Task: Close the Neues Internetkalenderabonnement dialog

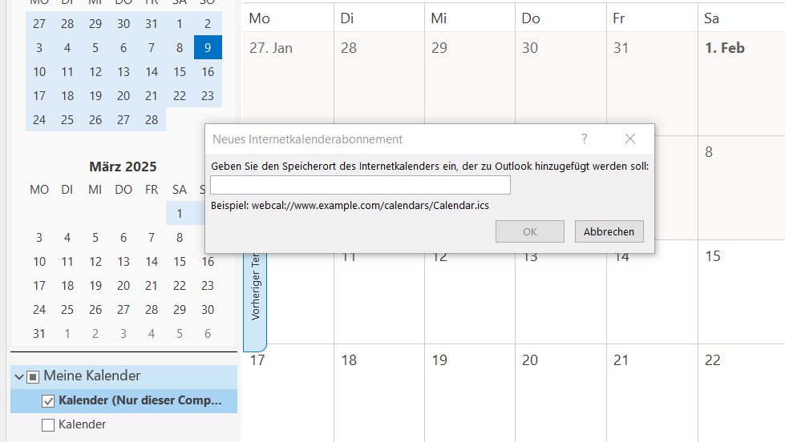Action: point(630,139)
